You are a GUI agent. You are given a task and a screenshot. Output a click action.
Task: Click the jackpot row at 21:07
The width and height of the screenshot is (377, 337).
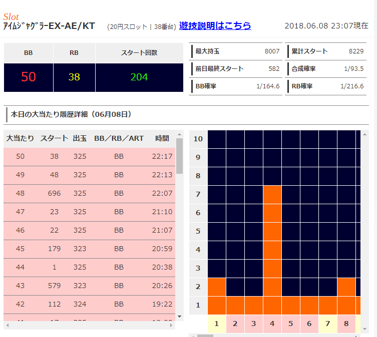(x=90, y=230)
